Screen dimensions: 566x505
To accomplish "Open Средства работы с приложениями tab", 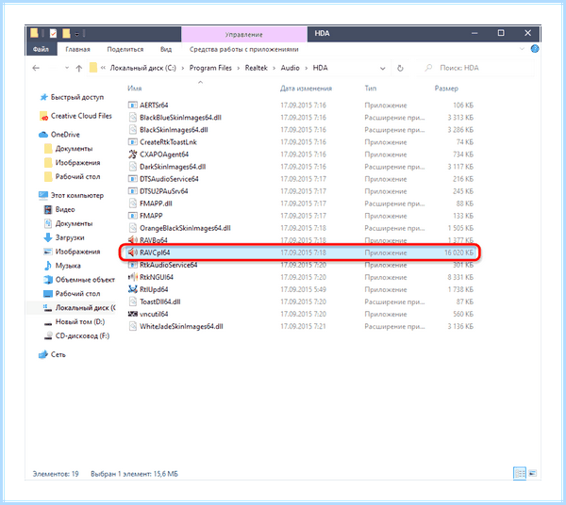I will (x=244, y=49).
